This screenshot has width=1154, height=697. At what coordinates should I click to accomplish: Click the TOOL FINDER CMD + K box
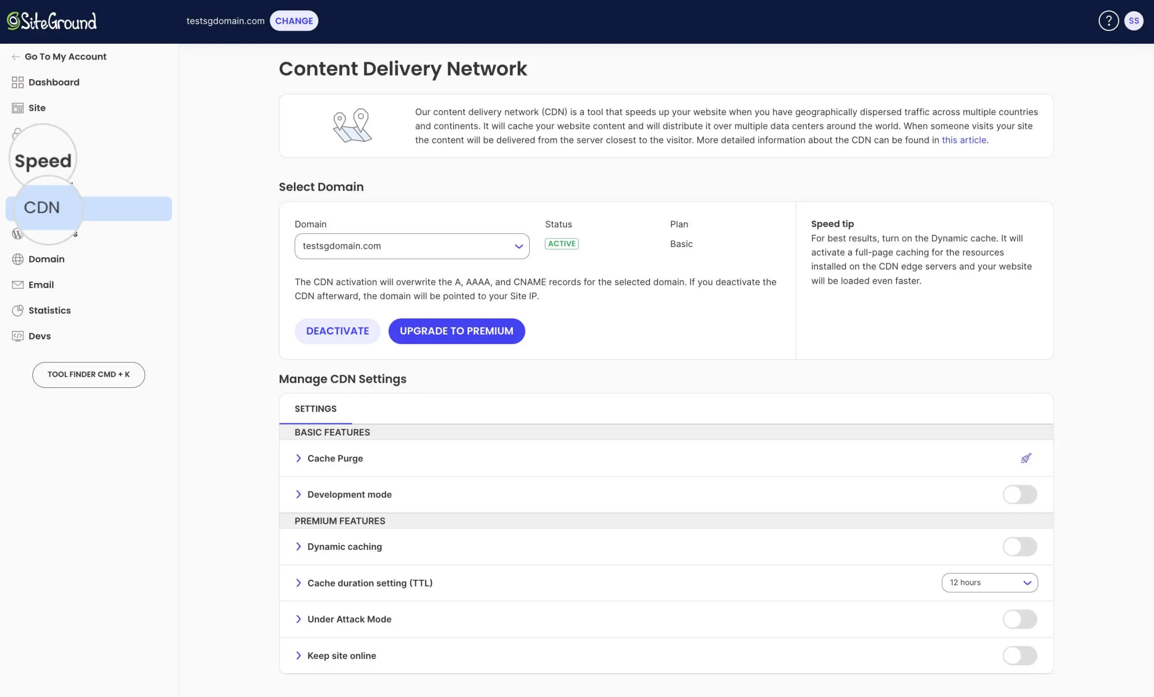(88, 374)
